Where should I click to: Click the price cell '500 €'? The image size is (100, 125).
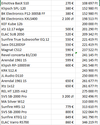pos(63,29)
